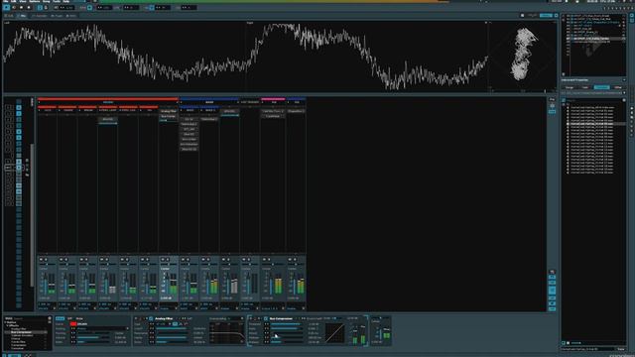Open the search field in the file browser
635x357 pixels.
tap(593, 100)
